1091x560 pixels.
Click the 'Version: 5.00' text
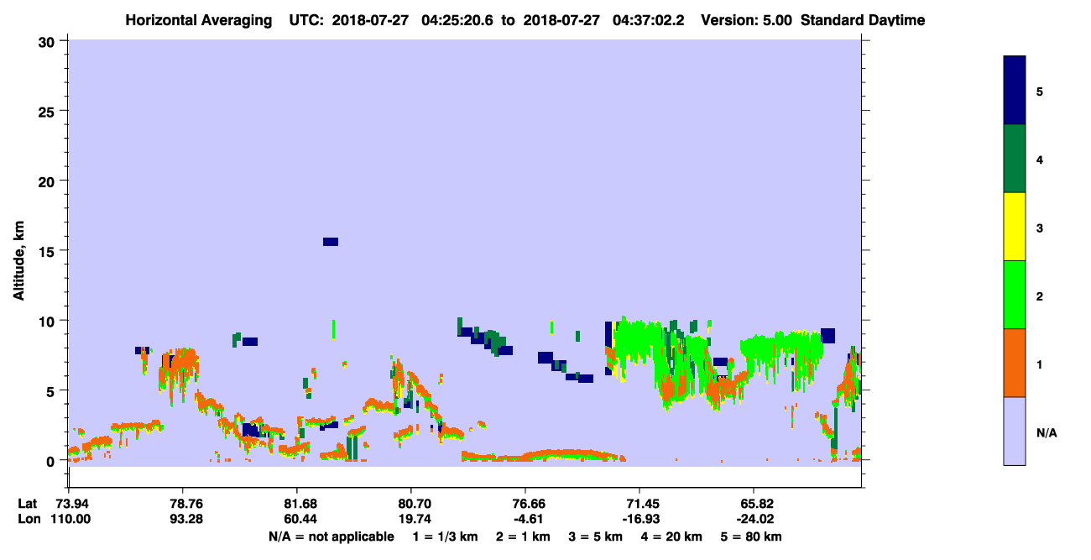pyautogui.click(x=744, y=19)
